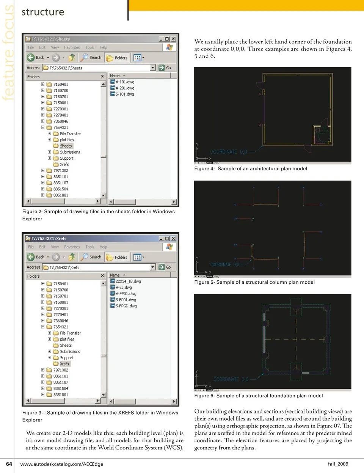The width and height of the screenshot is (364, 473).
Task: Click the green Go arrow beside T:\7654321\Sheets address
Action: click(162, 68)
